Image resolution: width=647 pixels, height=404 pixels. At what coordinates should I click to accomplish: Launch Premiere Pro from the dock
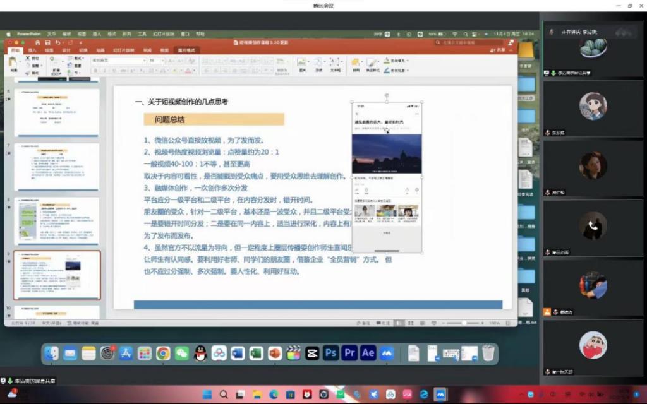click(349, 353)
